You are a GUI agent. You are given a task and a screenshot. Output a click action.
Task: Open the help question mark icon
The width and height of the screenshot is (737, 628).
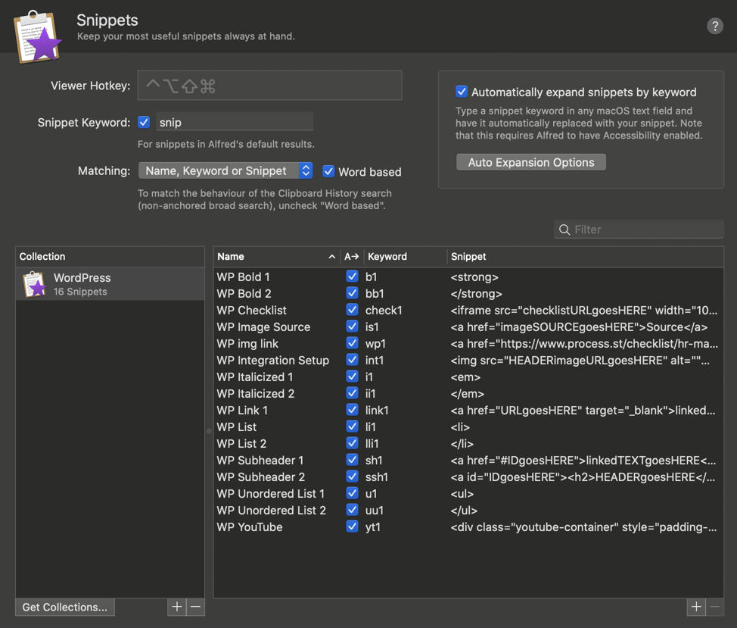714,26
